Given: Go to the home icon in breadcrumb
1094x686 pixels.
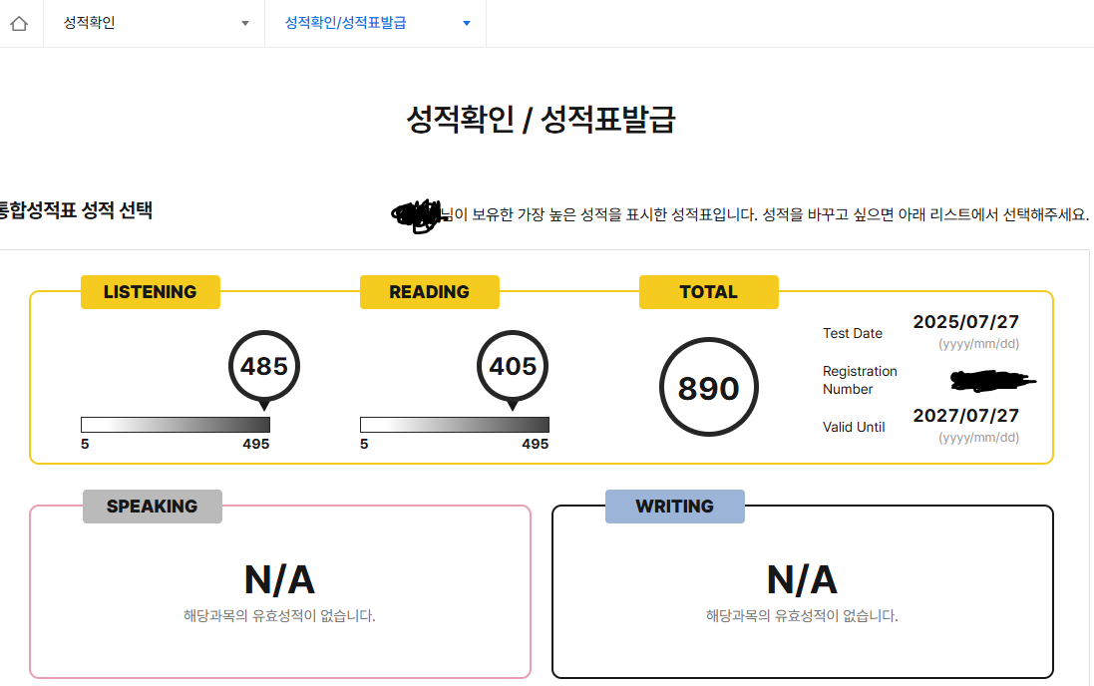Looking at the screenshot, I should tap(19, 24).
